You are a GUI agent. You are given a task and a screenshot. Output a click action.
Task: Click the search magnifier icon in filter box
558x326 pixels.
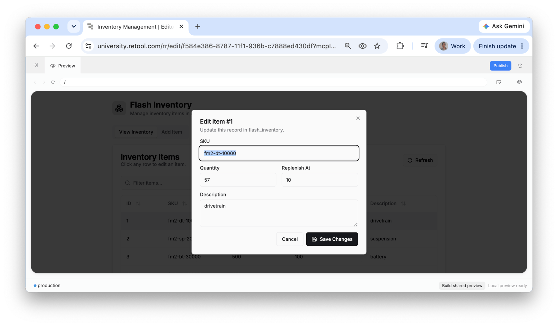pyautogui.click(x=127, y=183)
